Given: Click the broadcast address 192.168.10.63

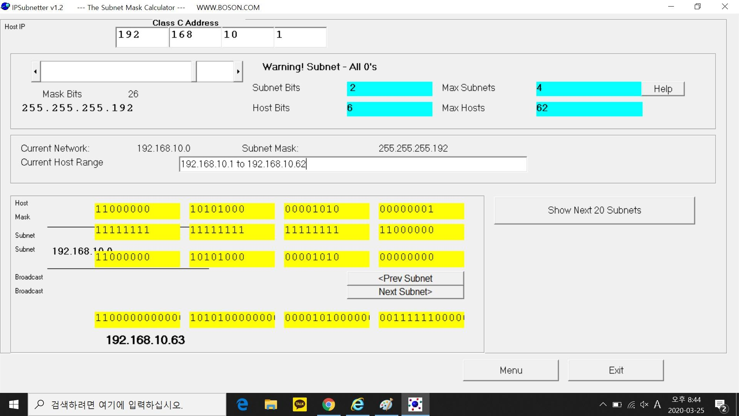Looking at the screenshot, I should [145, 340].
